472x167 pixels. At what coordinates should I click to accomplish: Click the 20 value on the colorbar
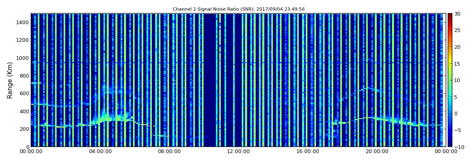click(458, 47)
